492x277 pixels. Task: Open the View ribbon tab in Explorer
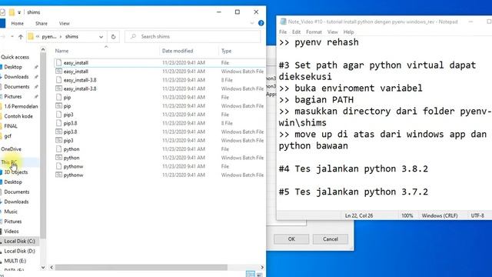[65, 23]
